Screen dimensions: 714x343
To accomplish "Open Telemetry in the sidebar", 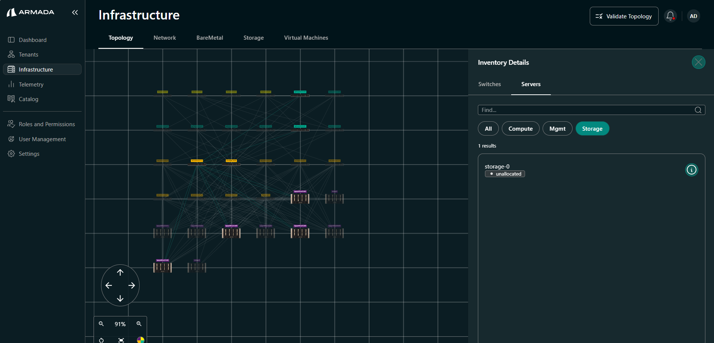I will coord(31,85).
